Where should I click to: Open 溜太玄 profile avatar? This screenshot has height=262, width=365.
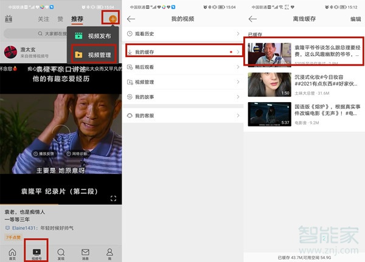pos(10,52)
